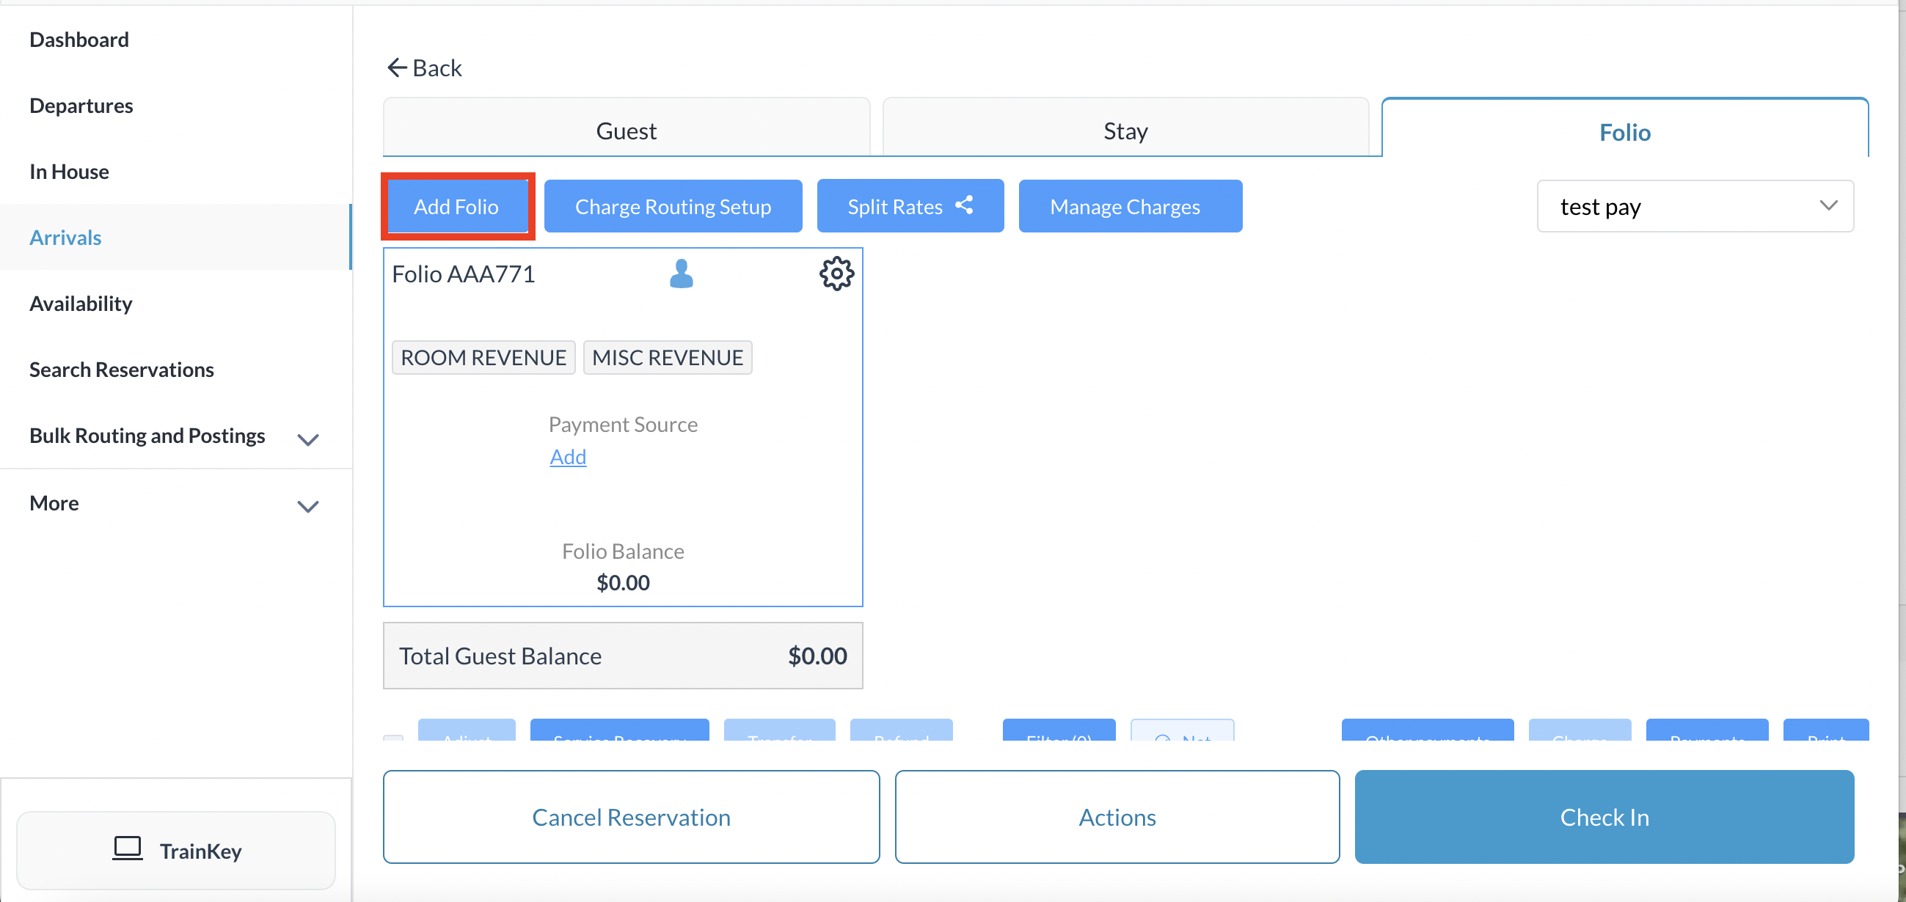
Task: Expand the More menu chevron
Action: point(308,506)
